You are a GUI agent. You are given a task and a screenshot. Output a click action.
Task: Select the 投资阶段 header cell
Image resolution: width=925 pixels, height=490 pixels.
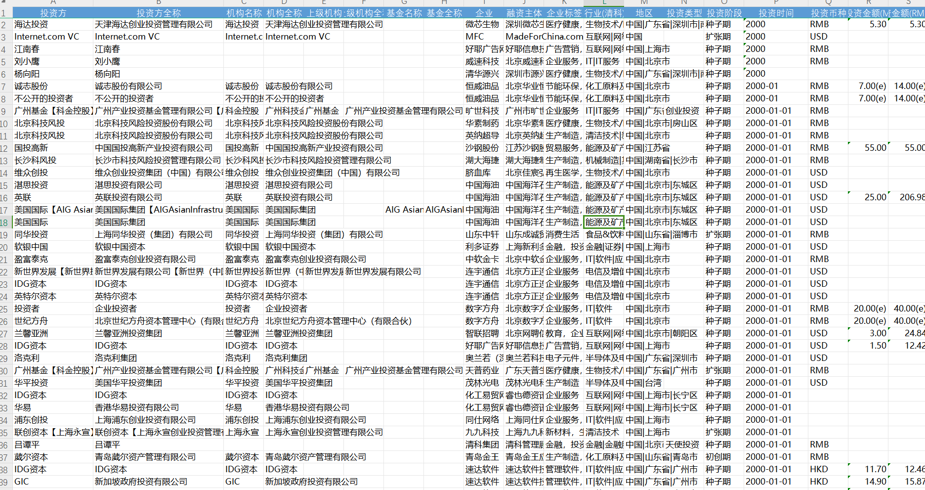click(724, 13)
